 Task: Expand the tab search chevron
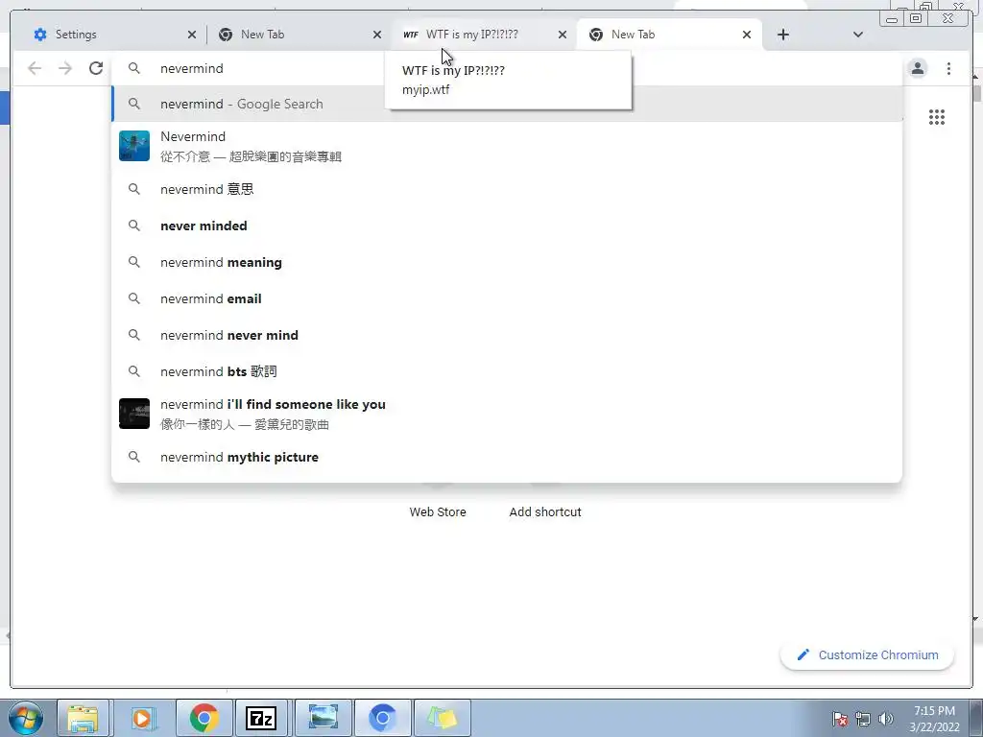click(x=858, y=35)
